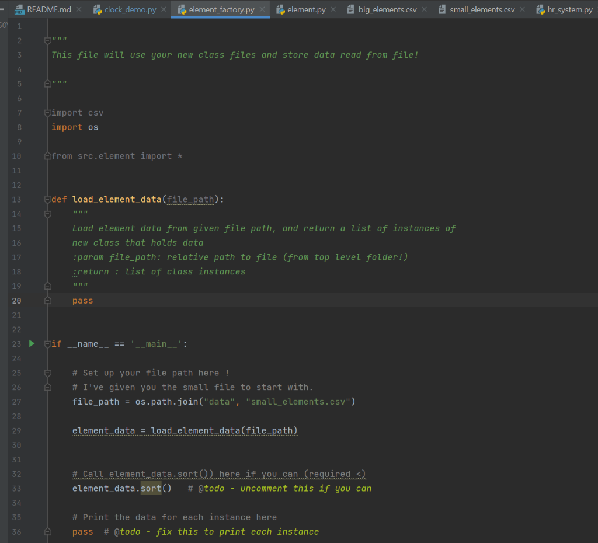
Task: Close the small_elements.csv tab
Action: pyautogui.click(x=522, y=9)
